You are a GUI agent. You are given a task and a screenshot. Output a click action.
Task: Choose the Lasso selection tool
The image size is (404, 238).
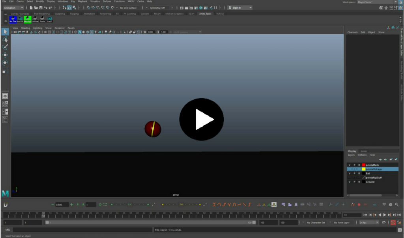pos(5,39)
